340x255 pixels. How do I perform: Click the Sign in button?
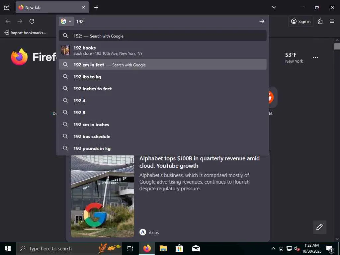301,21
